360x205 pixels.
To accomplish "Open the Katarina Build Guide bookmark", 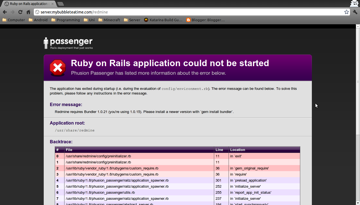I will tap(163, 20).
